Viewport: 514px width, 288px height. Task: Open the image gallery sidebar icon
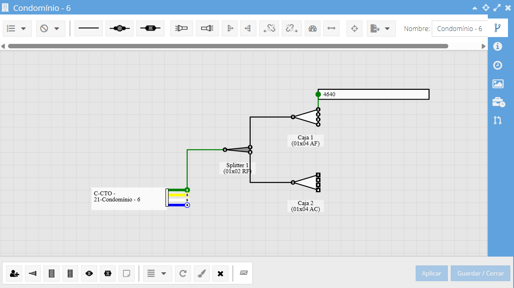coord(498,84)
